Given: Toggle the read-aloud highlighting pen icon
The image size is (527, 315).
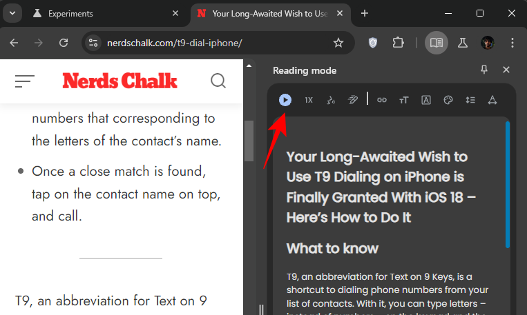Looking at the screenshot, I should pos(352,100).
